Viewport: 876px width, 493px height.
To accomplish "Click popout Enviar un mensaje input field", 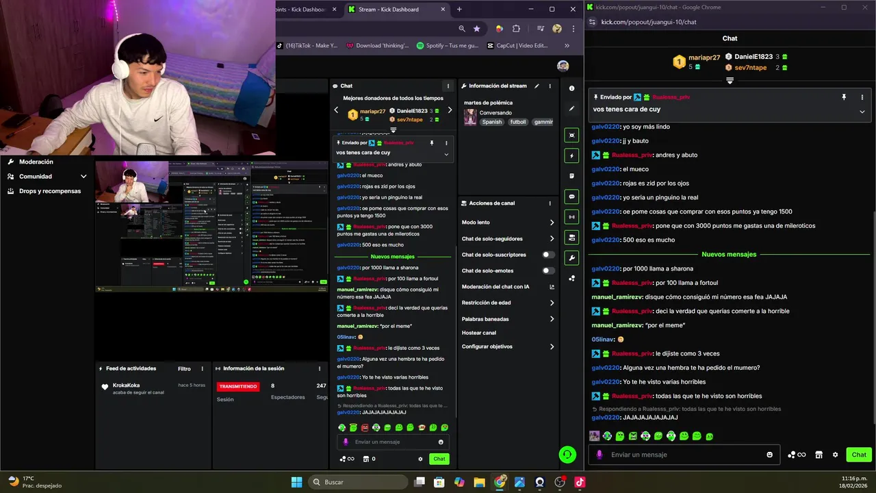I will click(684, 455).
